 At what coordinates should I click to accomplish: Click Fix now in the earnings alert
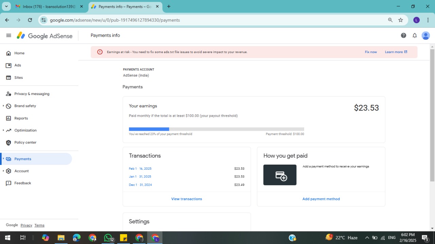[x=371, y=52]
